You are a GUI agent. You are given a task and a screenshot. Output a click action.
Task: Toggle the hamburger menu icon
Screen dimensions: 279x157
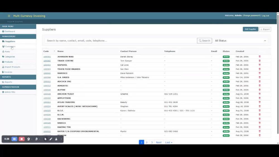tap(9, 16)
